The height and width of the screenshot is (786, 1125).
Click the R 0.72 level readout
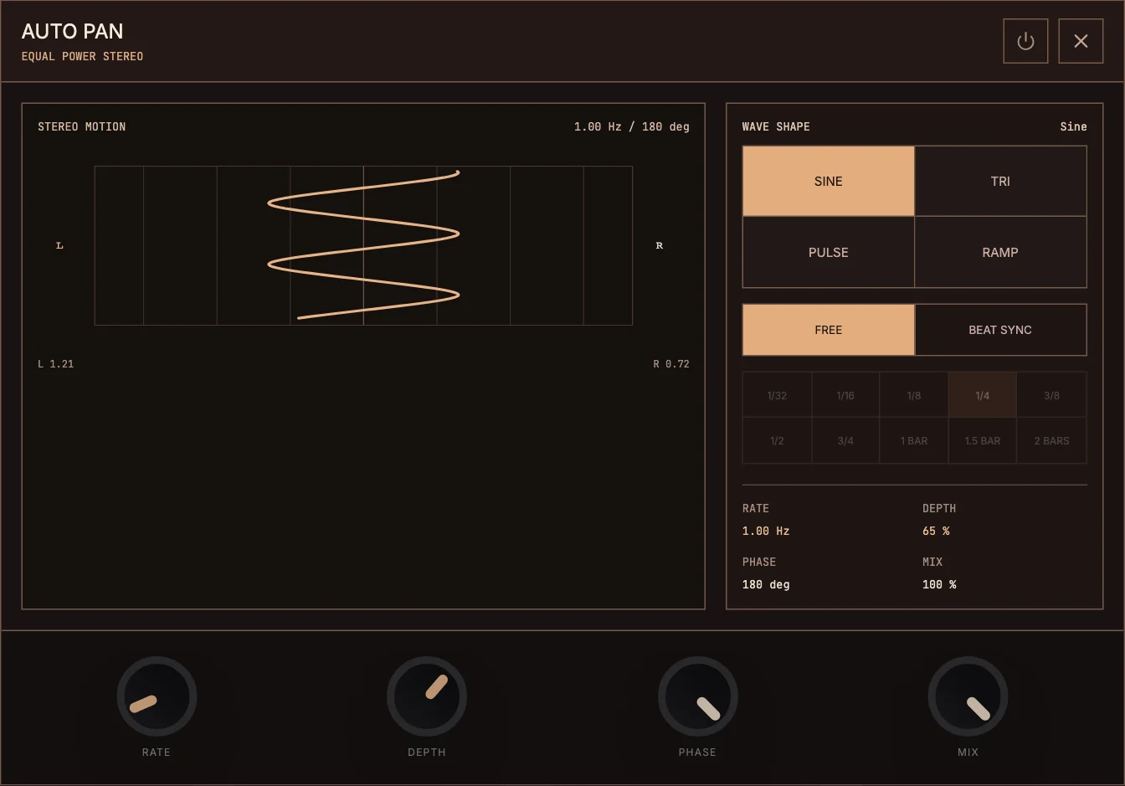coord(671,364)
